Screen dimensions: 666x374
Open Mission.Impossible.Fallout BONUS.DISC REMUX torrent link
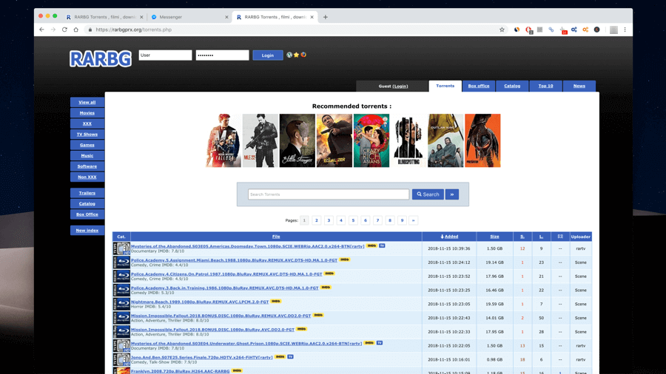(x=221, y=316)
